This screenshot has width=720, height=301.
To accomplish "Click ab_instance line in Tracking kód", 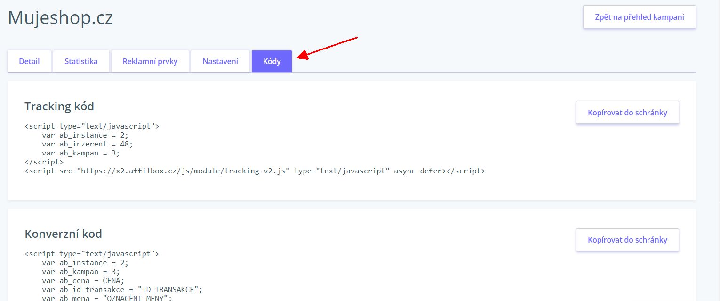I will pyautogui.click(x=85, y=135).
